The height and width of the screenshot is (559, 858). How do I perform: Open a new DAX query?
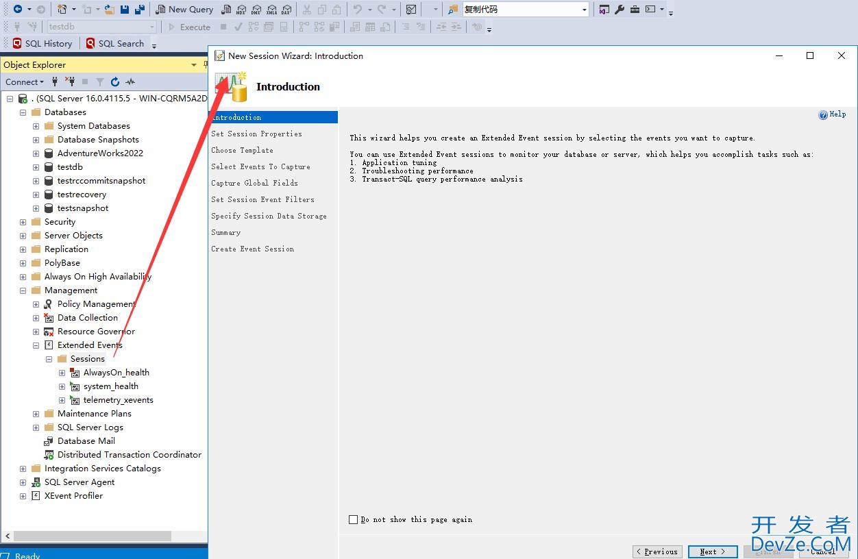coord(286,10)
